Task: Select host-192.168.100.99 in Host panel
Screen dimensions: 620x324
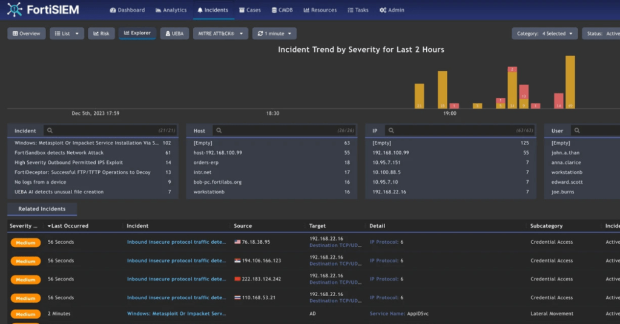Action: coord(272,153)
